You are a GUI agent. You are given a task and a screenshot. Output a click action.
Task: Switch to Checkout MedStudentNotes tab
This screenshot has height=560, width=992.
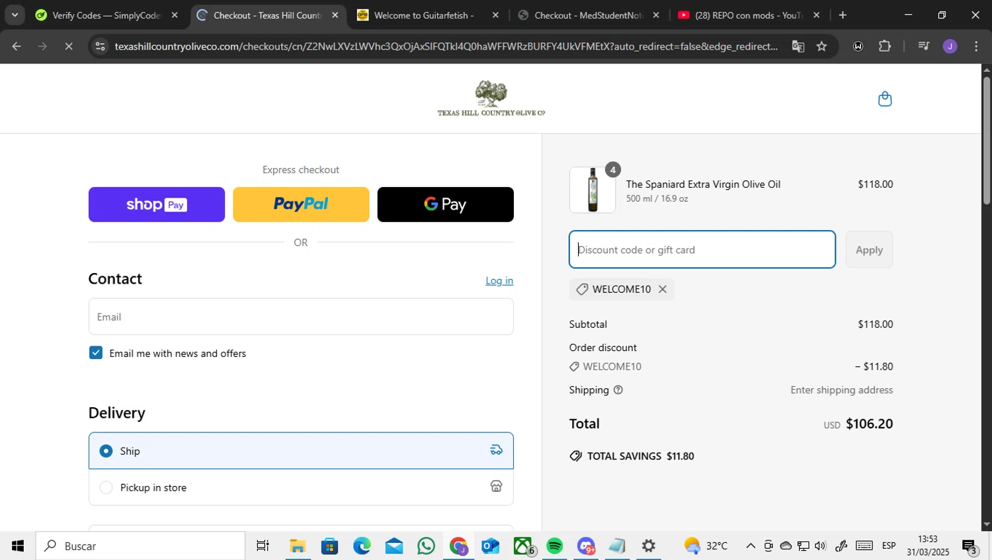589,15
